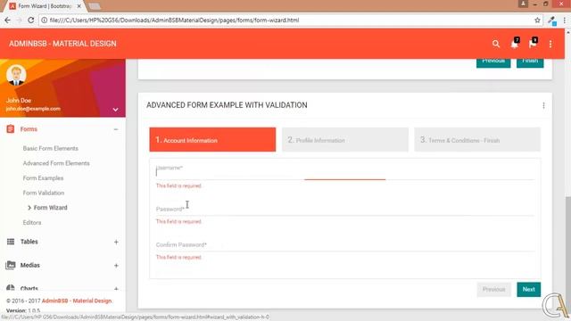The image size is (571, 321).
Task: Click the Medias sidebar label
Action: pyautogui.click(x=29, y=266)
